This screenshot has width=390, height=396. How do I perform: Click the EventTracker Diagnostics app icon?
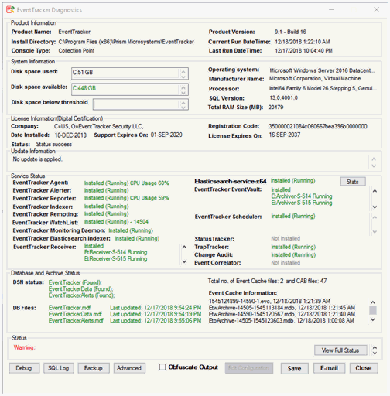10,10
